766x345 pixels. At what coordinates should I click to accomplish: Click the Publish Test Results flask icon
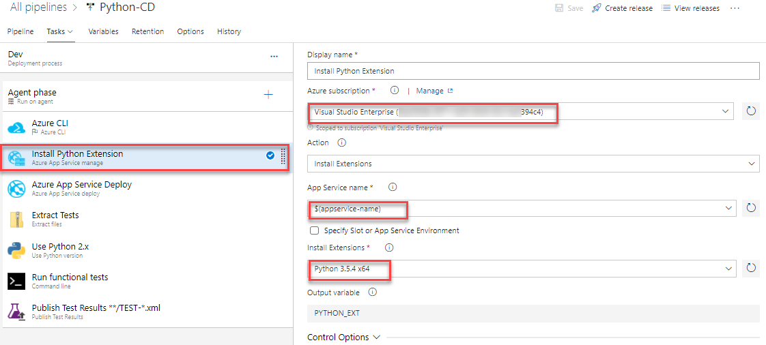point(16,312)
